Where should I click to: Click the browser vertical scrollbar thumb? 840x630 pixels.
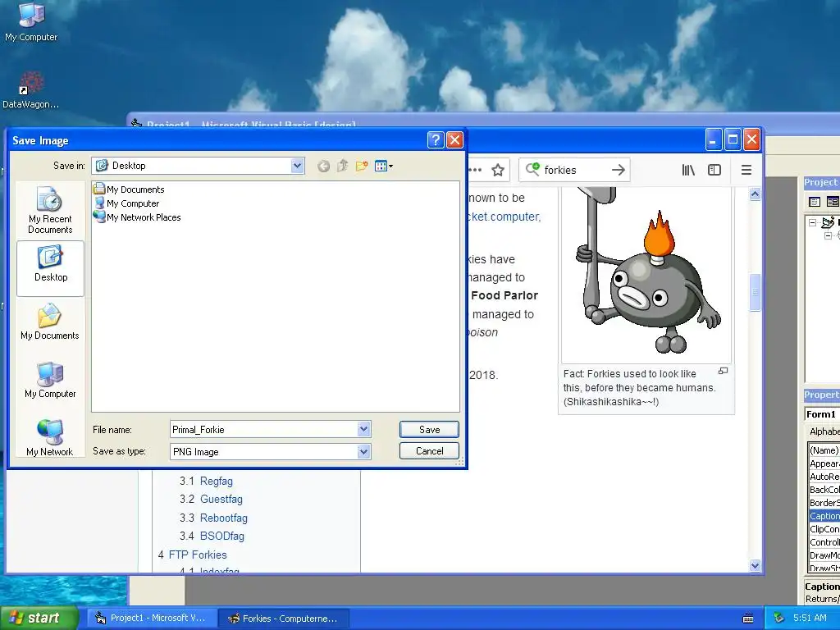(756, 293)
